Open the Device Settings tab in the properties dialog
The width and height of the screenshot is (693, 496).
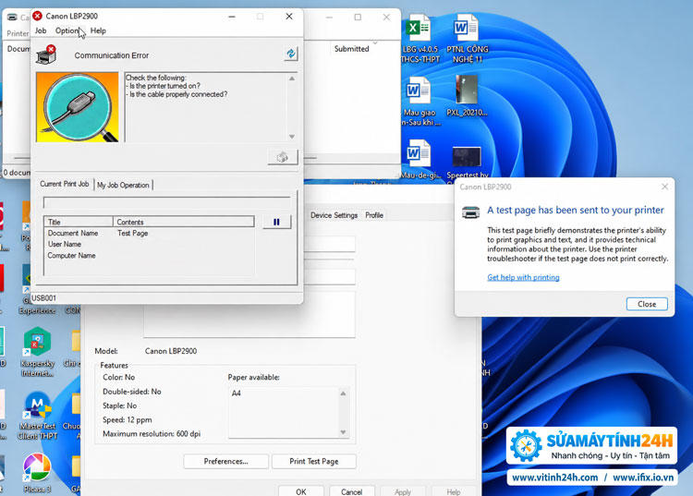(x=334, y=215)
